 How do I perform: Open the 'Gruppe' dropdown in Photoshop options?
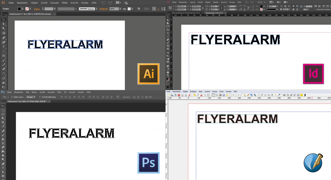[31, 97]
